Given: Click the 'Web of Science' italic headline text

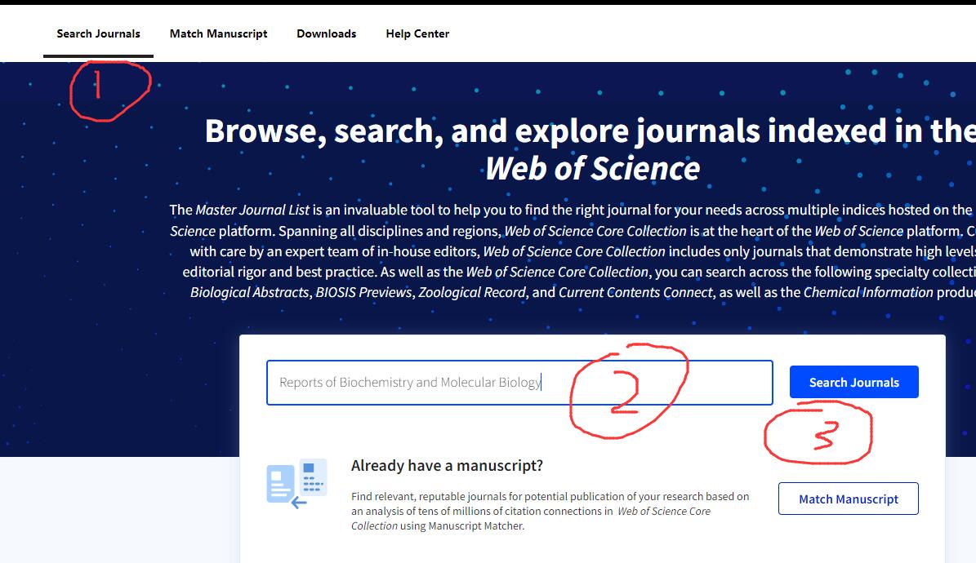Looking at the screenshot, I should coord(593,169).
